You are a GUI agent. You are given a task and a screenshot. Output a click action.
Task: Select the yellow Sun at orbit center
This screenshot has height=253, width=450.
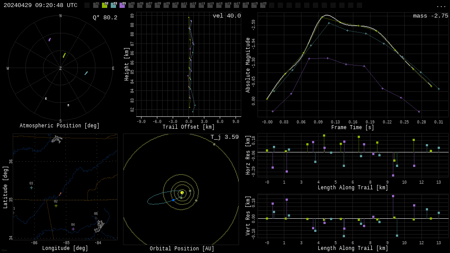coord(181,192)
